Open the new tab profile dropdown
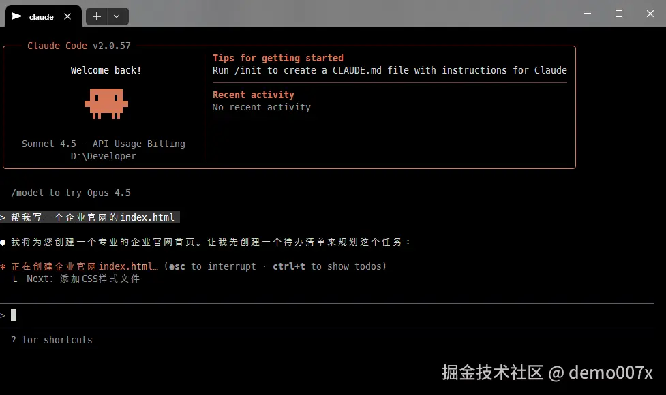 [117, 16]
